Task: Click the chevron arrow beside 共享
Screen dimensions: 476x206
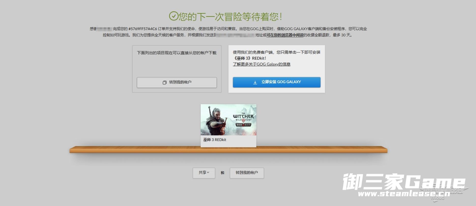Action: pyautogui.click(x=208, y=172)
